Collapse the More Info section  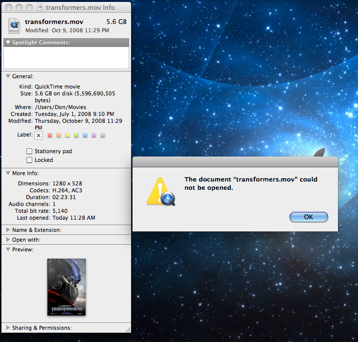(x=8, y=173)
